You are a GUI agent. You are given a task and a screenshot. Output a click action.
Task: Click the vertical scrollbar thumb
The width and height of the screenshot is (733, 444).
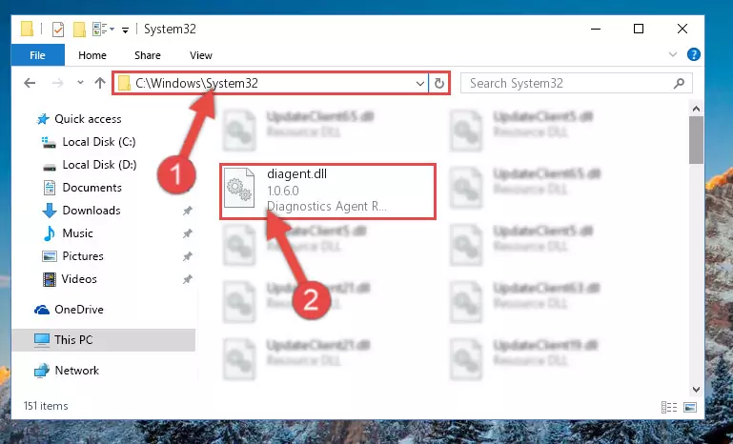[x=696, y=140]
